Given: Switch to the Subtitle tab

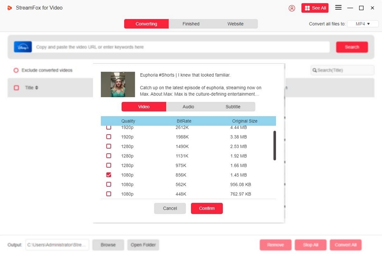Looking at the screenshot, I should click(233, 107).
